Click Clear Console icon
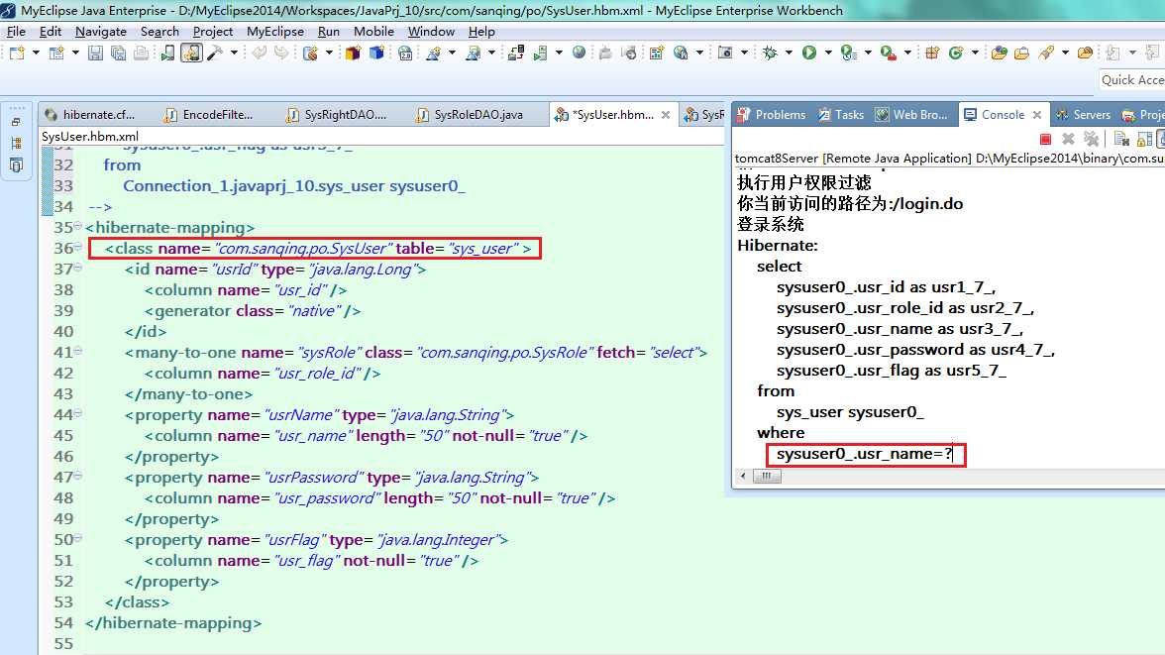 1121,139
